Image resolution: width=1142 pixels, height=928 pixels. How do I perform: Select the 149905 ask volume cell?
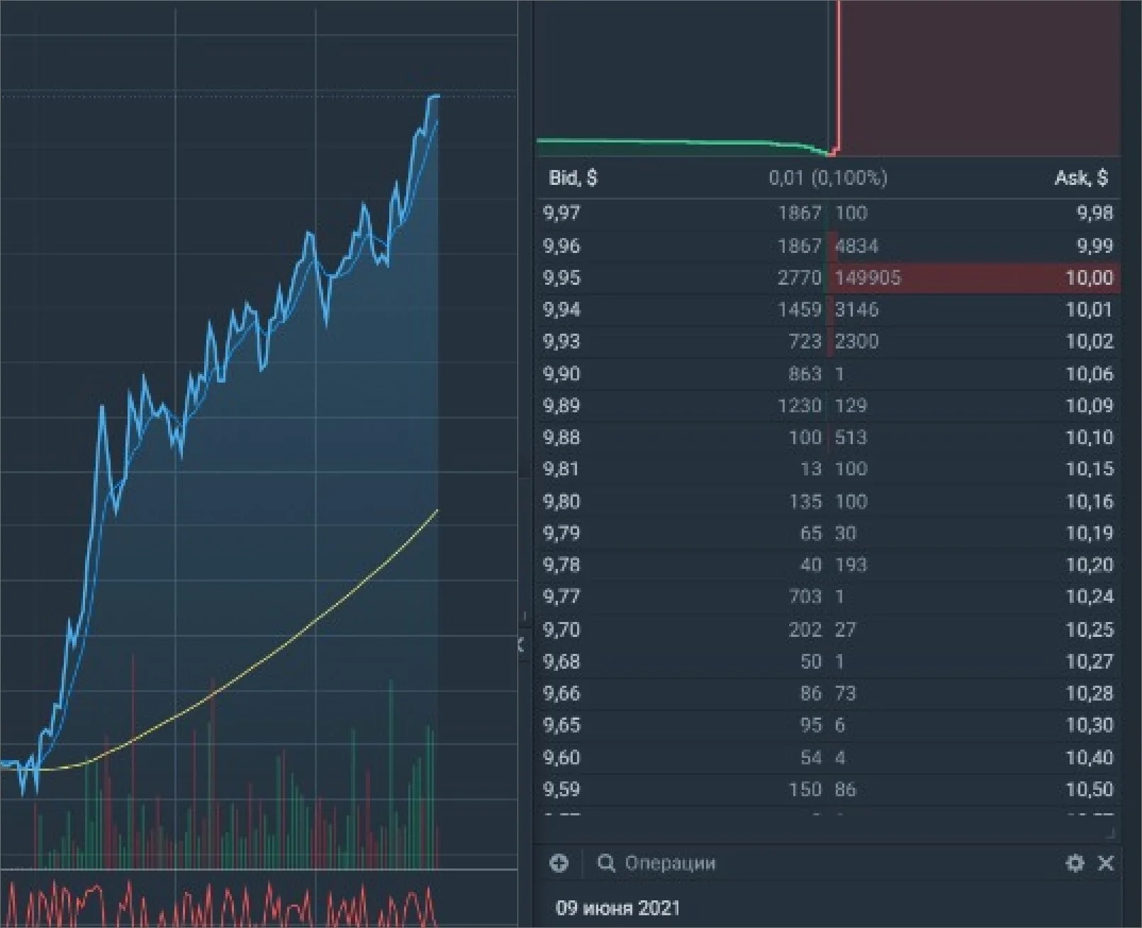point(868,278)
